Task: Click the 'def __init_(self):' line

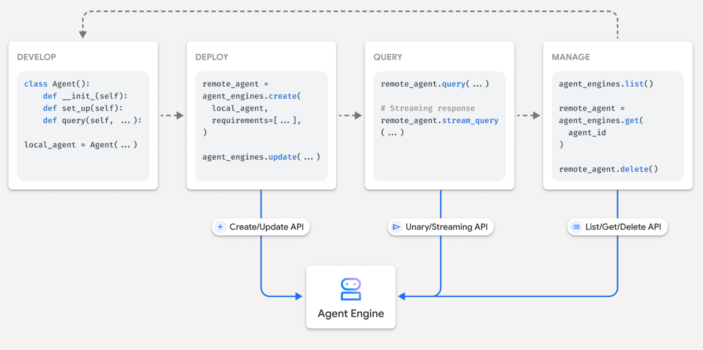Action: click(x=85, y=96)
